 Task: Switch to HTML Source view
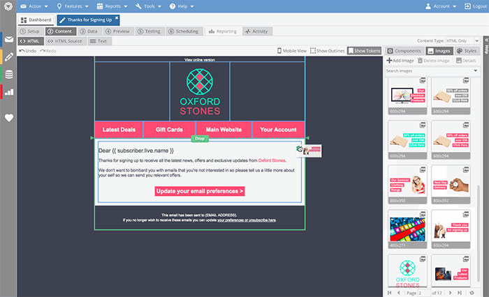pos(65,40)
